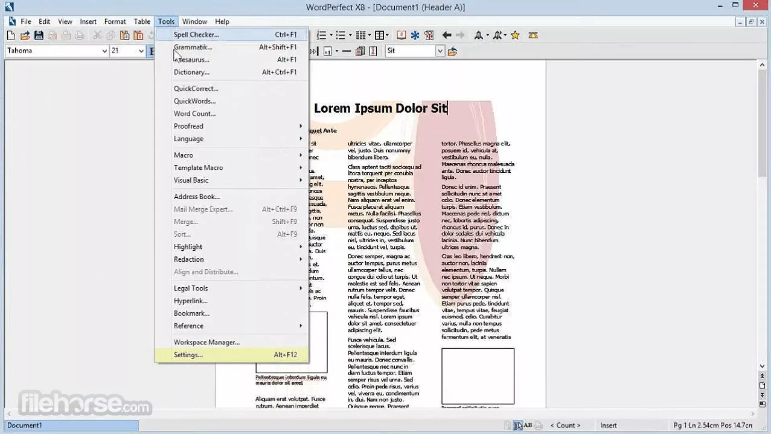Save document with the floppy disk icon

(x=39, y=35)
